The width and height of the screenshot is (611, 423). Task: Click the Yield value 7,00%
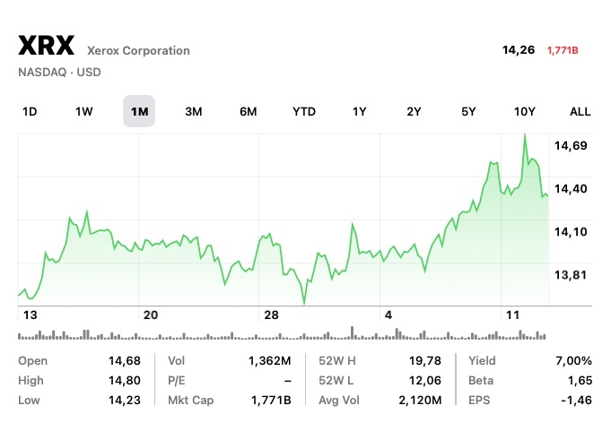(573, 361)
